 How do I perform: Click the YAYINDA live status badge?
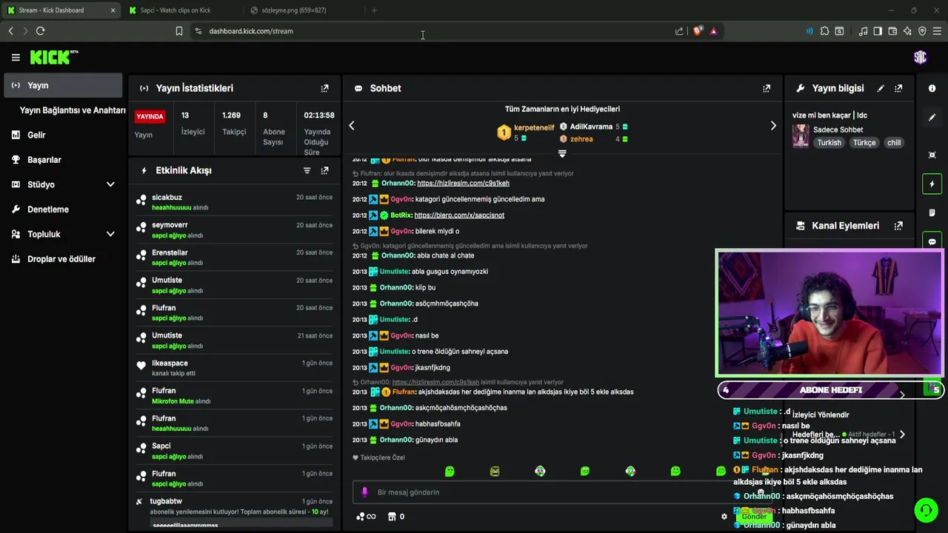pyautogui.click(x=150, y=116)
